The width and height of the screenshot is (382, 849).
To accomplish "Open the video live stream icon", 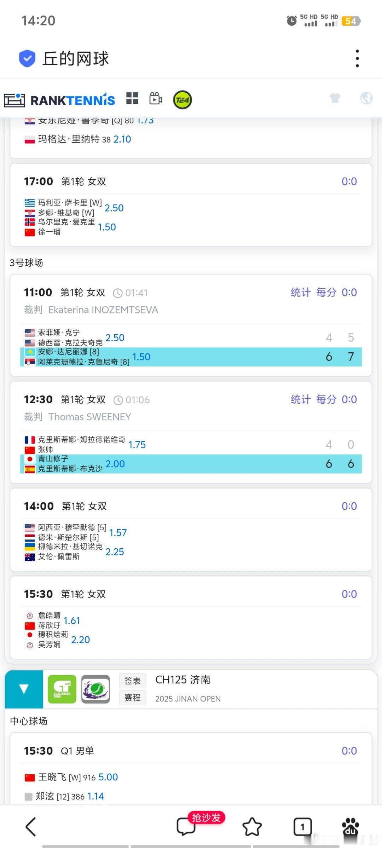I will 156,99.
